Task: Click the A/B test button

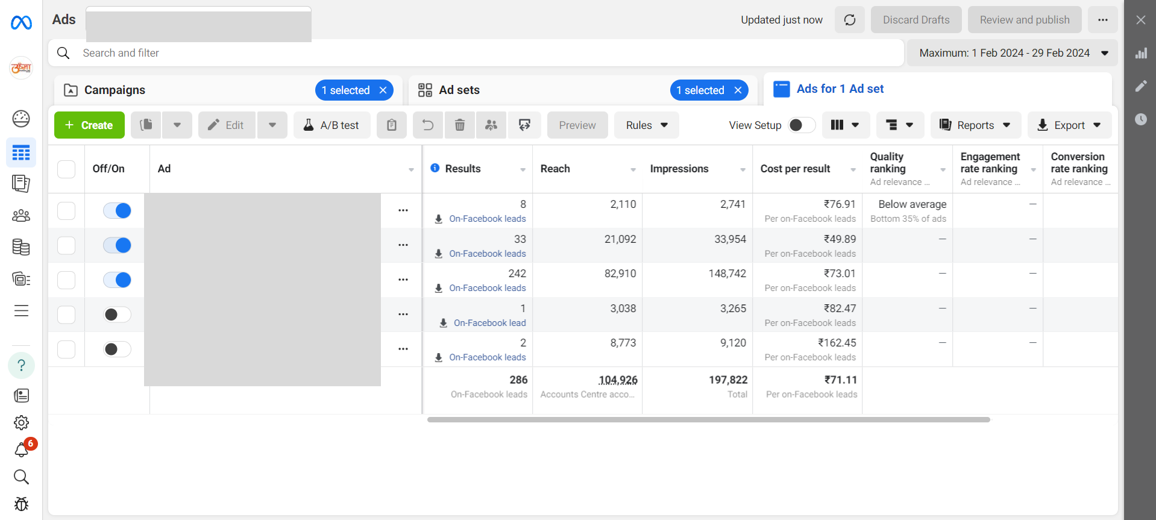Action: [331, 125]
